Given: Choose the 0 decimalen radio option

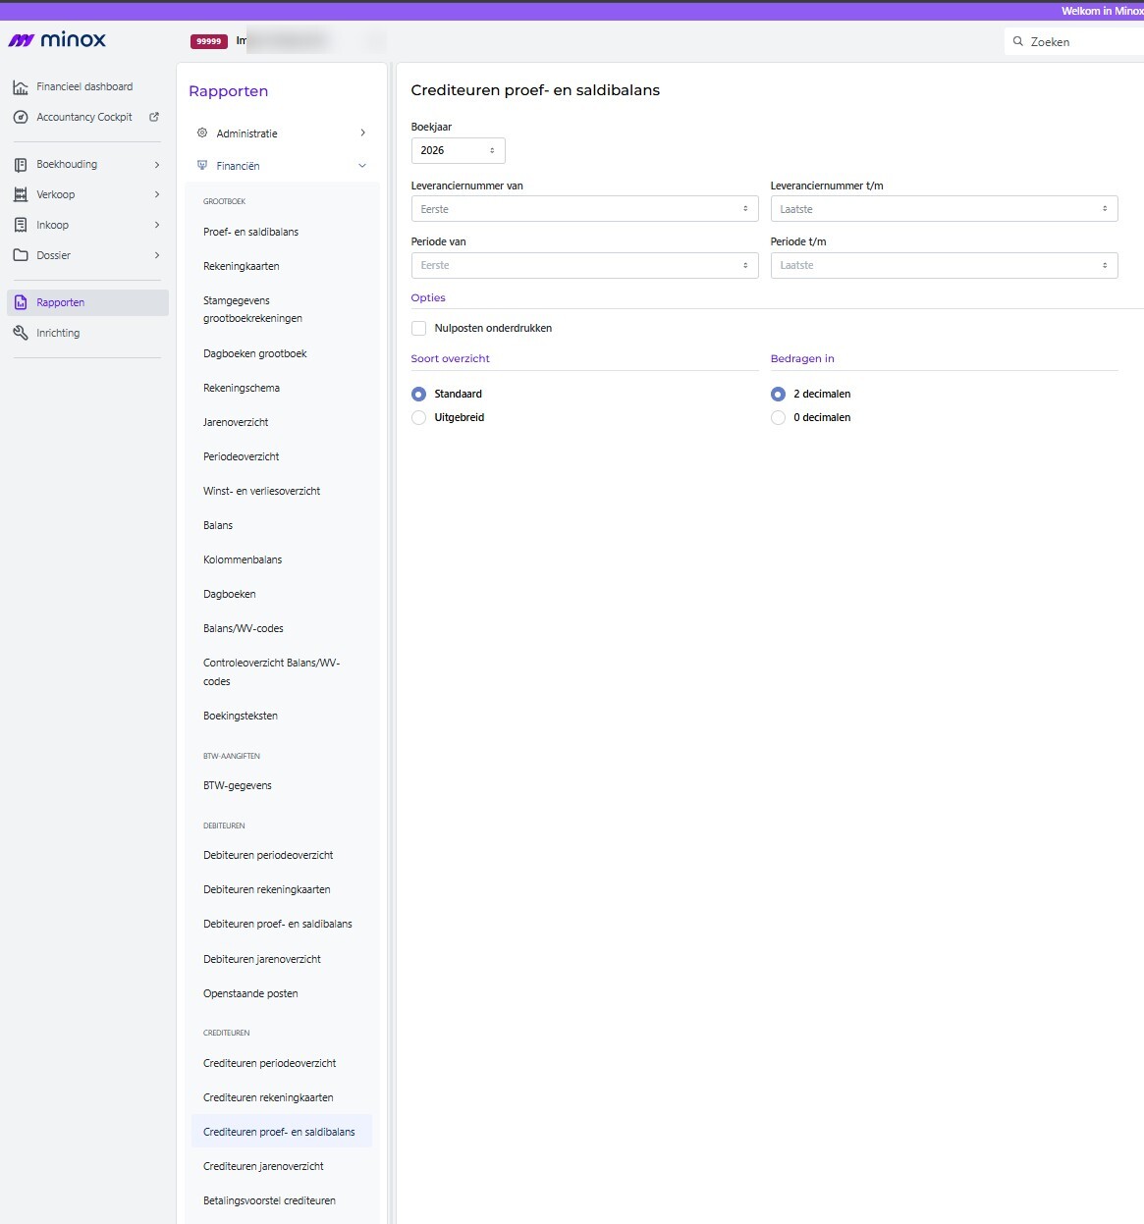Looking at the screenshot, I should [x=779, y=417].
